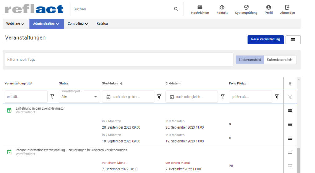Open Nachrichten envelope icon
315x173 pixels.
(200, 7)
